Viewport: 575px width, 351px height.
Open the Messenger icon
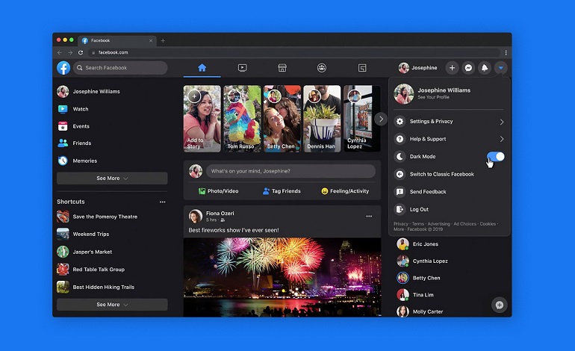[x=468, y=68]
